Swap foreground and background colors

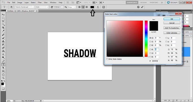click(x=4, y=81)
